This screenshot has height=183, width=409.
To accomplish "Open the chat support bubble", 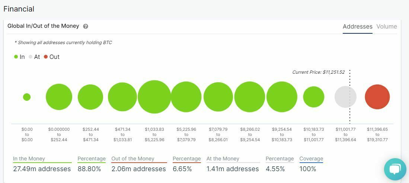I will [395, 169].
